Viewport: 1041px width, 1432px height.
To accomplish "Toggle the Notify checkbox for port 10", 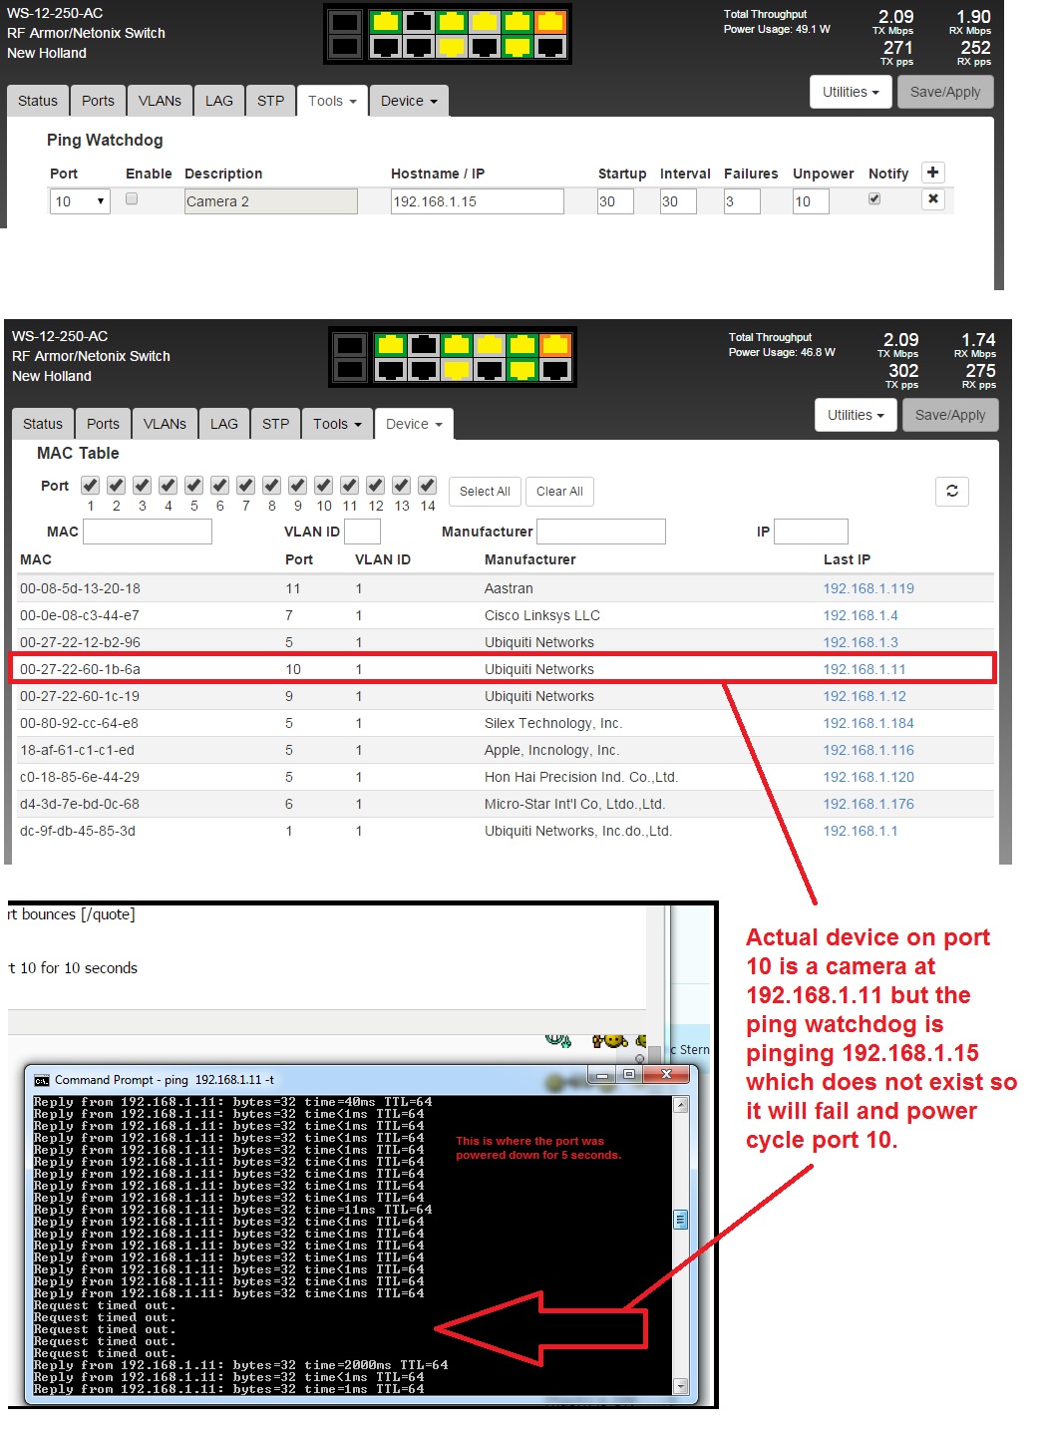I will (x=874, y=199).
